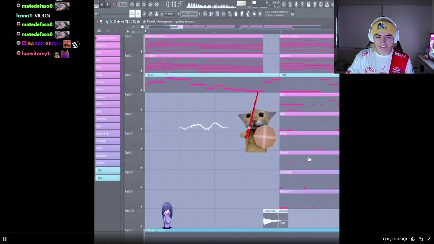Click the 133 tempo field

pyautogui.click(x=122, y=4)
